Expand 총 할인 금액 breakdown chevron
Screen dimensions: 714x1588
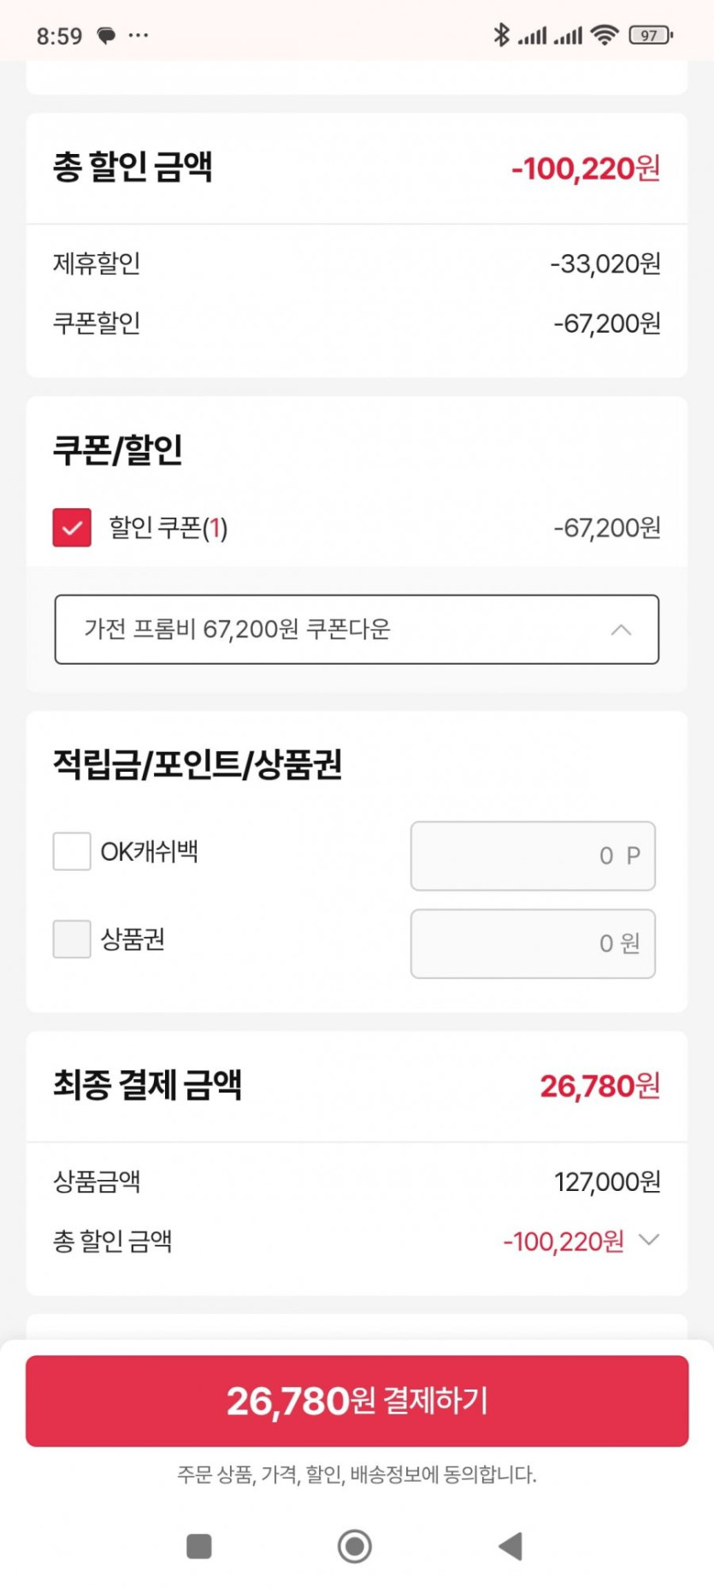click(649, 1240)
